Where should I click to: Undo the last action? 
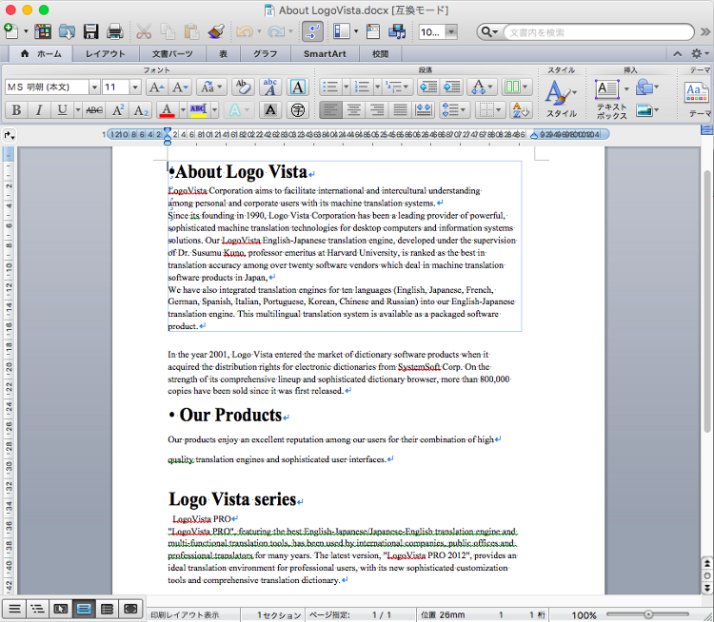(x=245, y=31)
